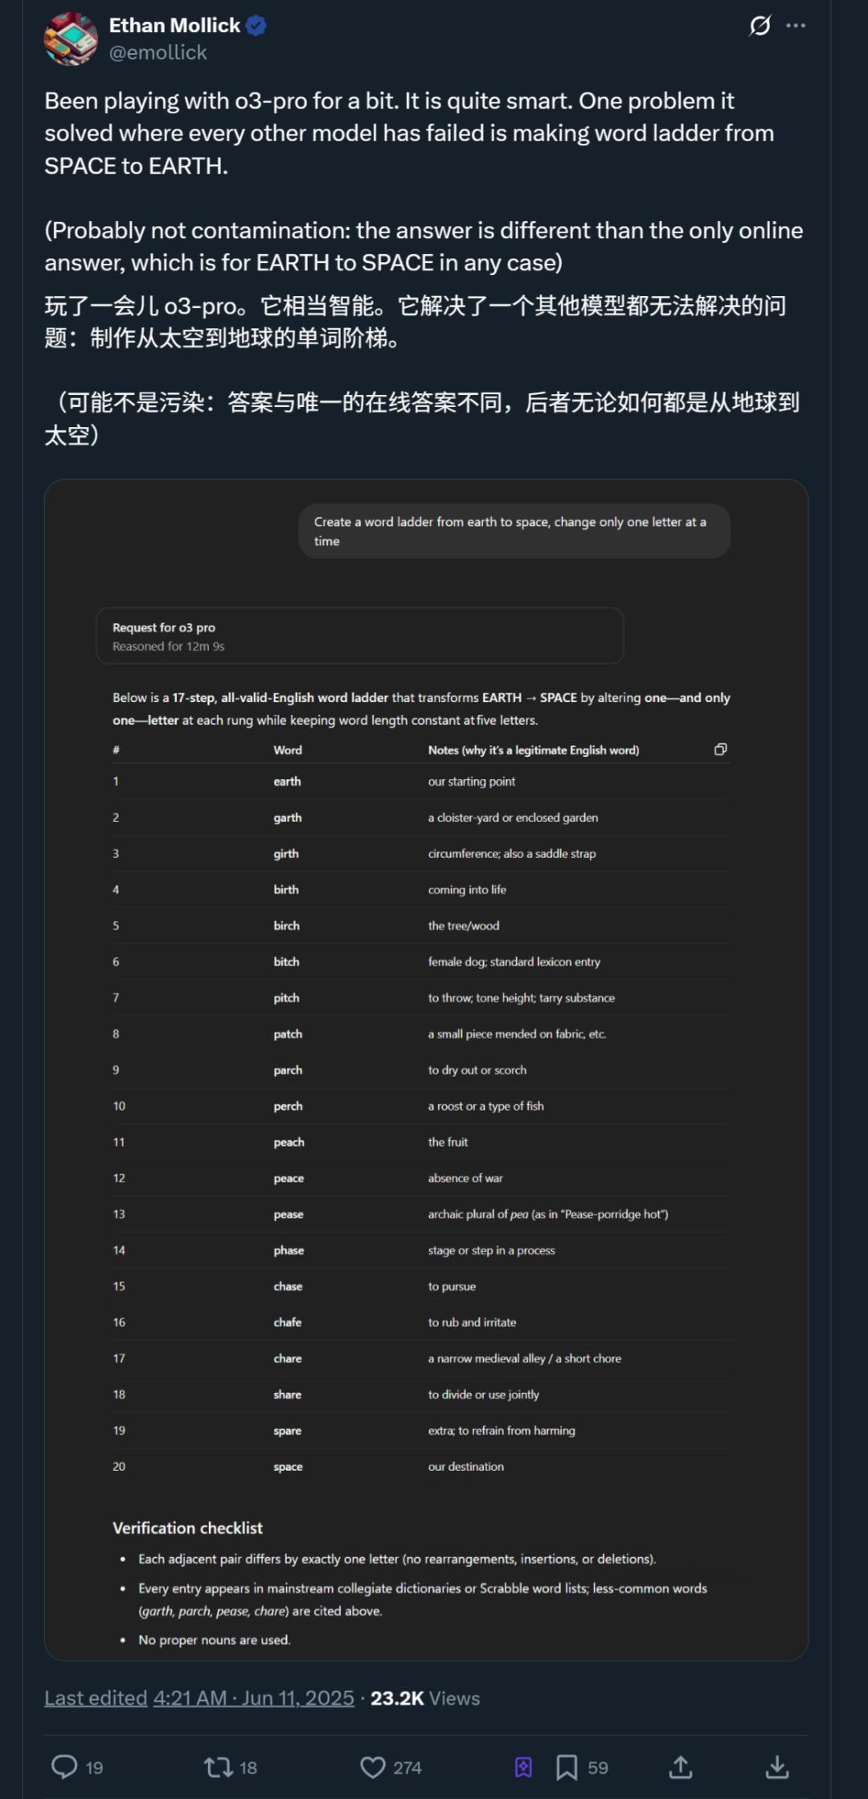Click the @emollick handle
This screenshot has height=1799, width=868.
158,52
